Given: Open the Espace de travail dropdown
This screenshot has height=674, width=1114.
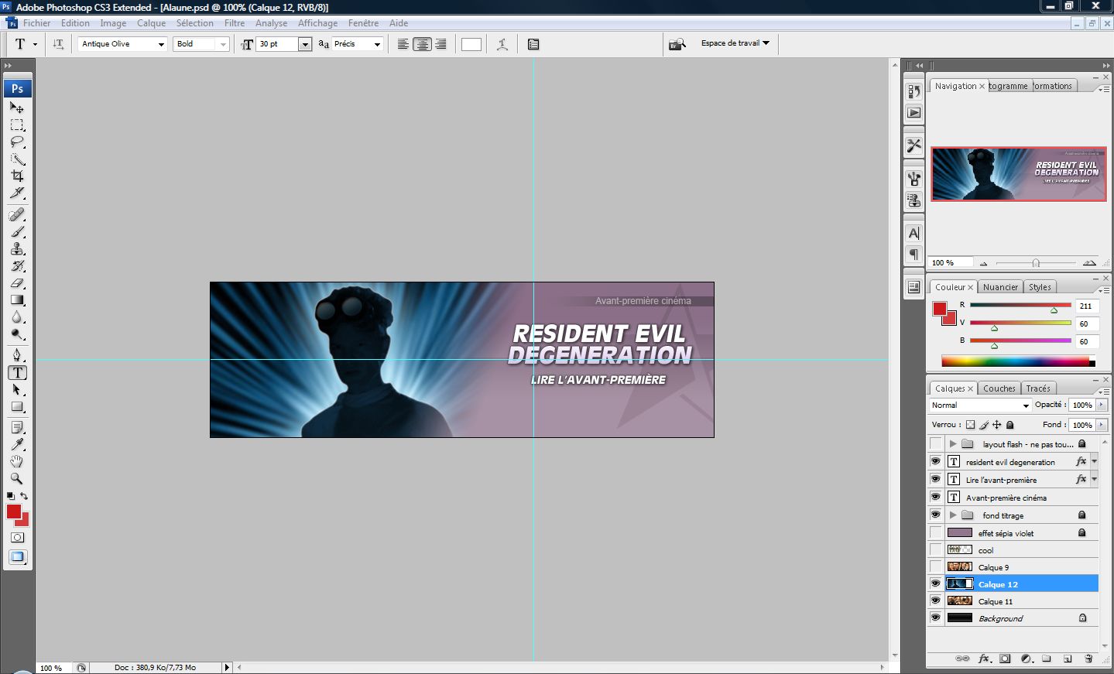Looking at the screenshot, I should tap(735, 43).
